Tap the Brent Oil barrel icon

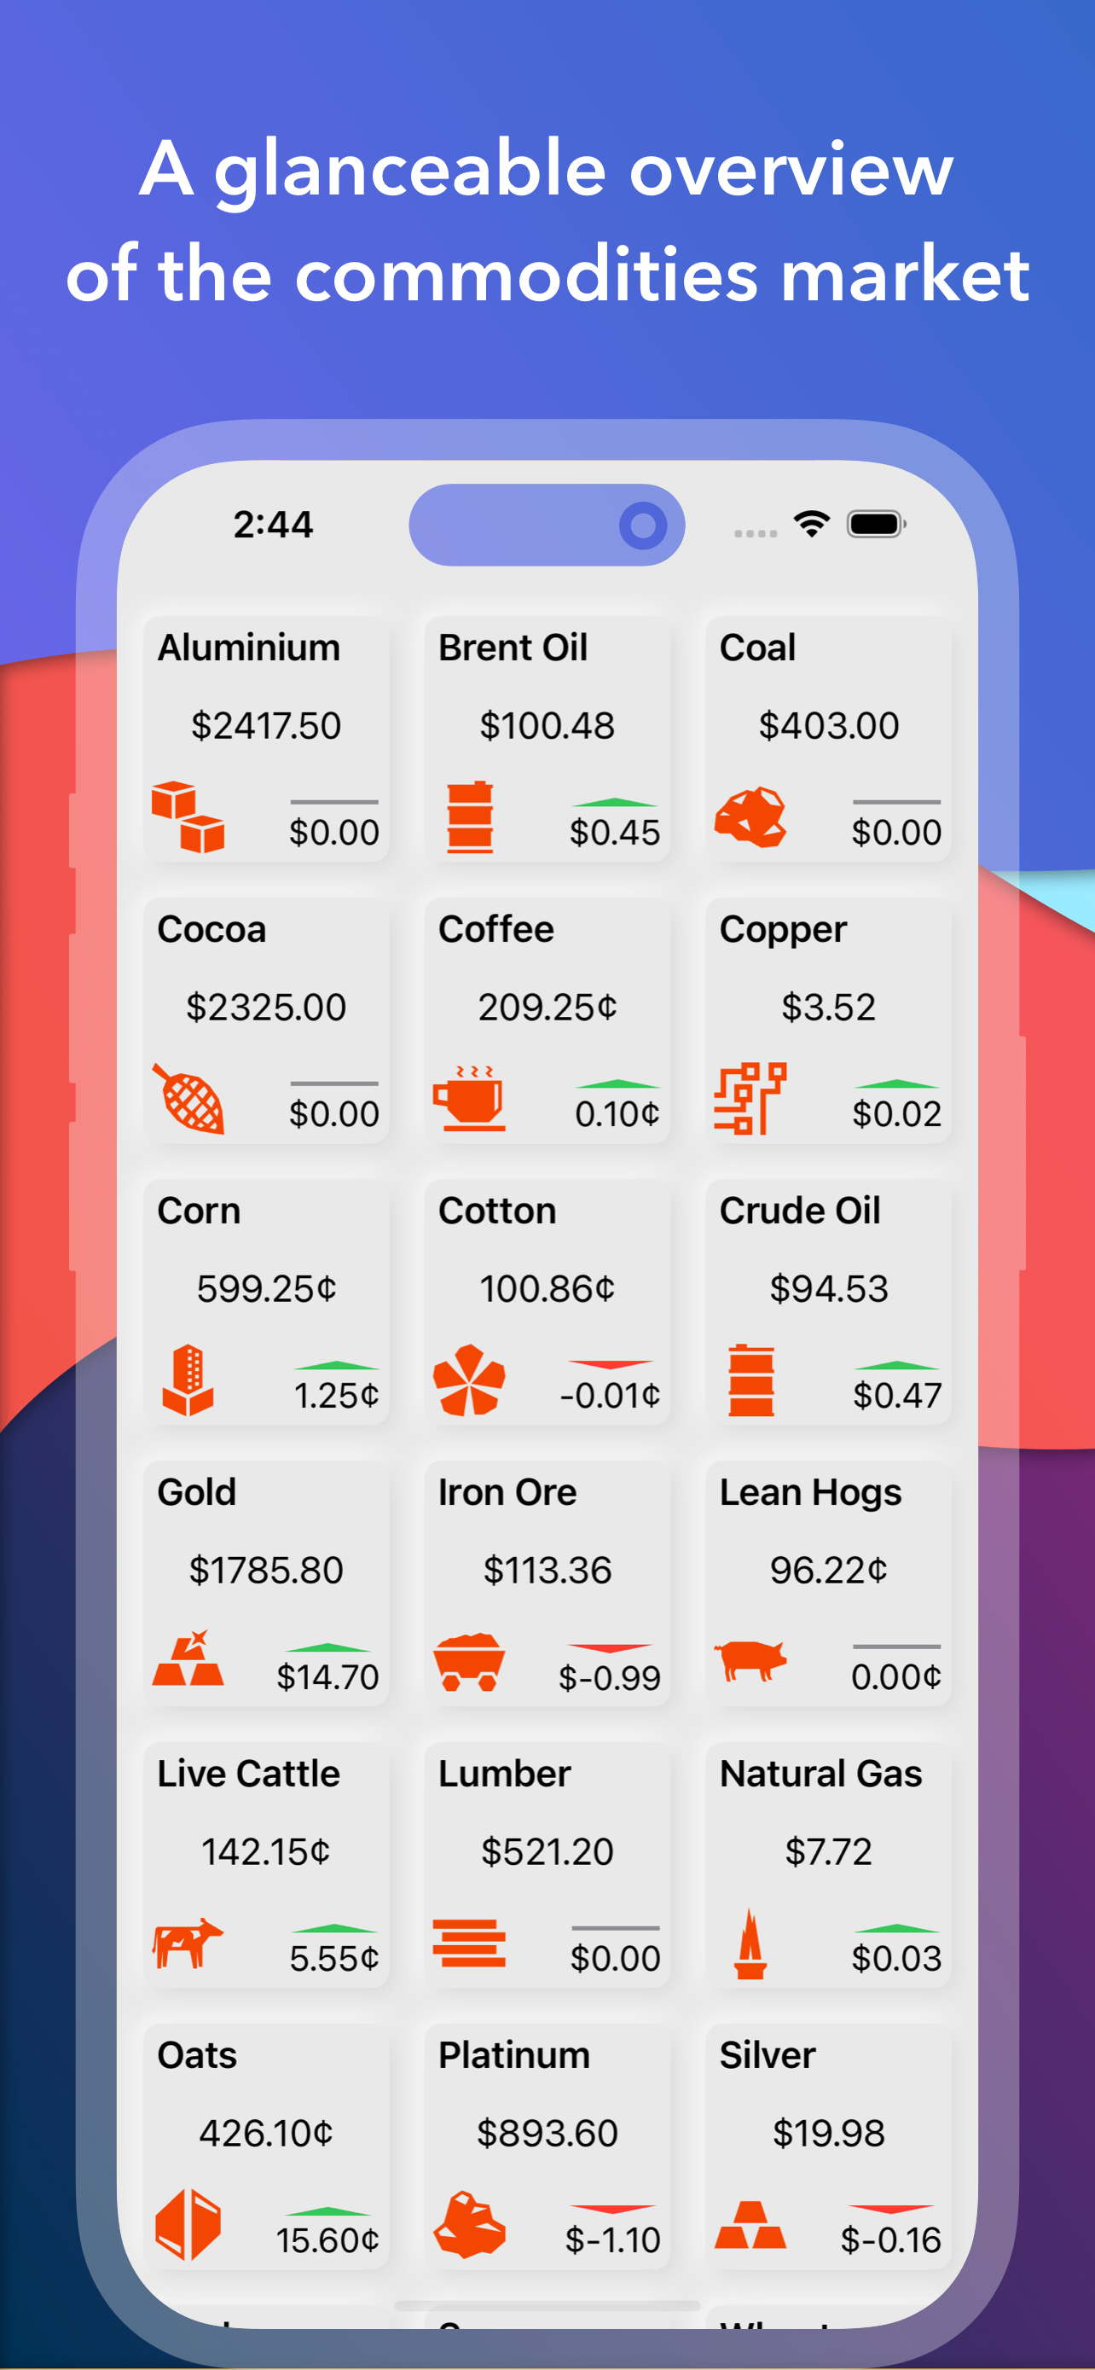click(x=470, y=817)
